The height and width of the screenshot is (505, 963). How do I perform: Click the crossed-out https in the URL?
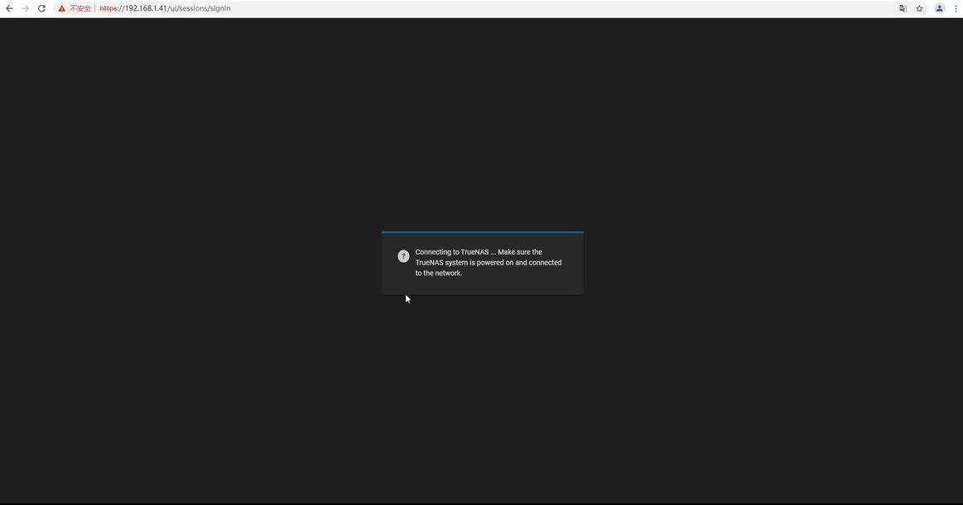click(109, 8)
